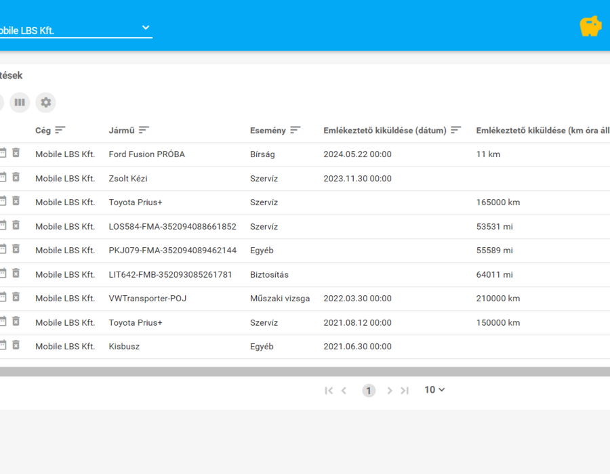Click the date 2024.05.22 00:00
The height and width of the screenshot is (474, 610).
pos(357,154)
